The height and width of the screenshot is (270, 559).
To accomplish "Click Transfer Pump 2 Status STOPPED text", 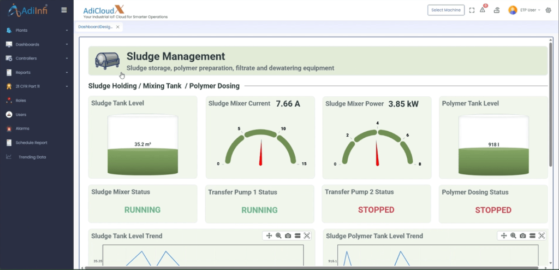I will 376,210.
